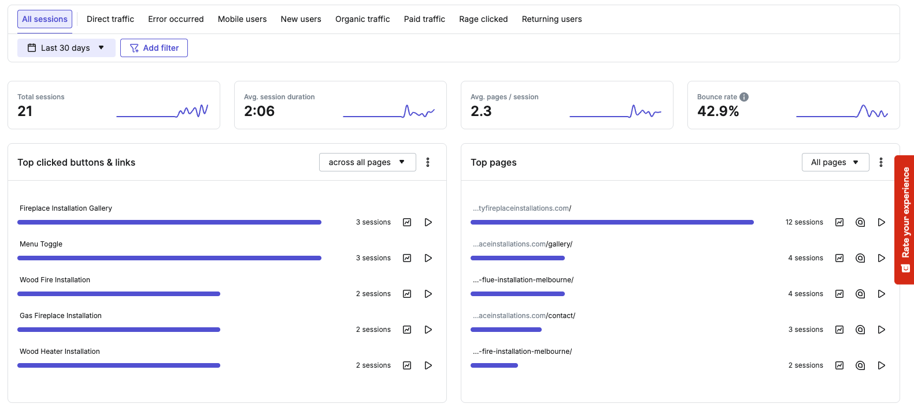Open heatmap for fire-installation-melbourne page
914x411 pixels.
[860, 365]
